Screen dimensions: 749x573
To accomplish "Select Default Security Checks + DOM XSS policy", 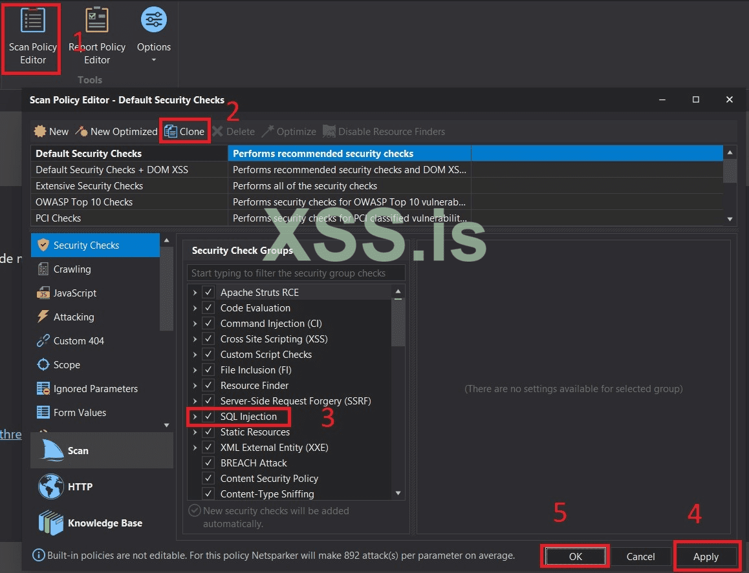I will point(376,170).
